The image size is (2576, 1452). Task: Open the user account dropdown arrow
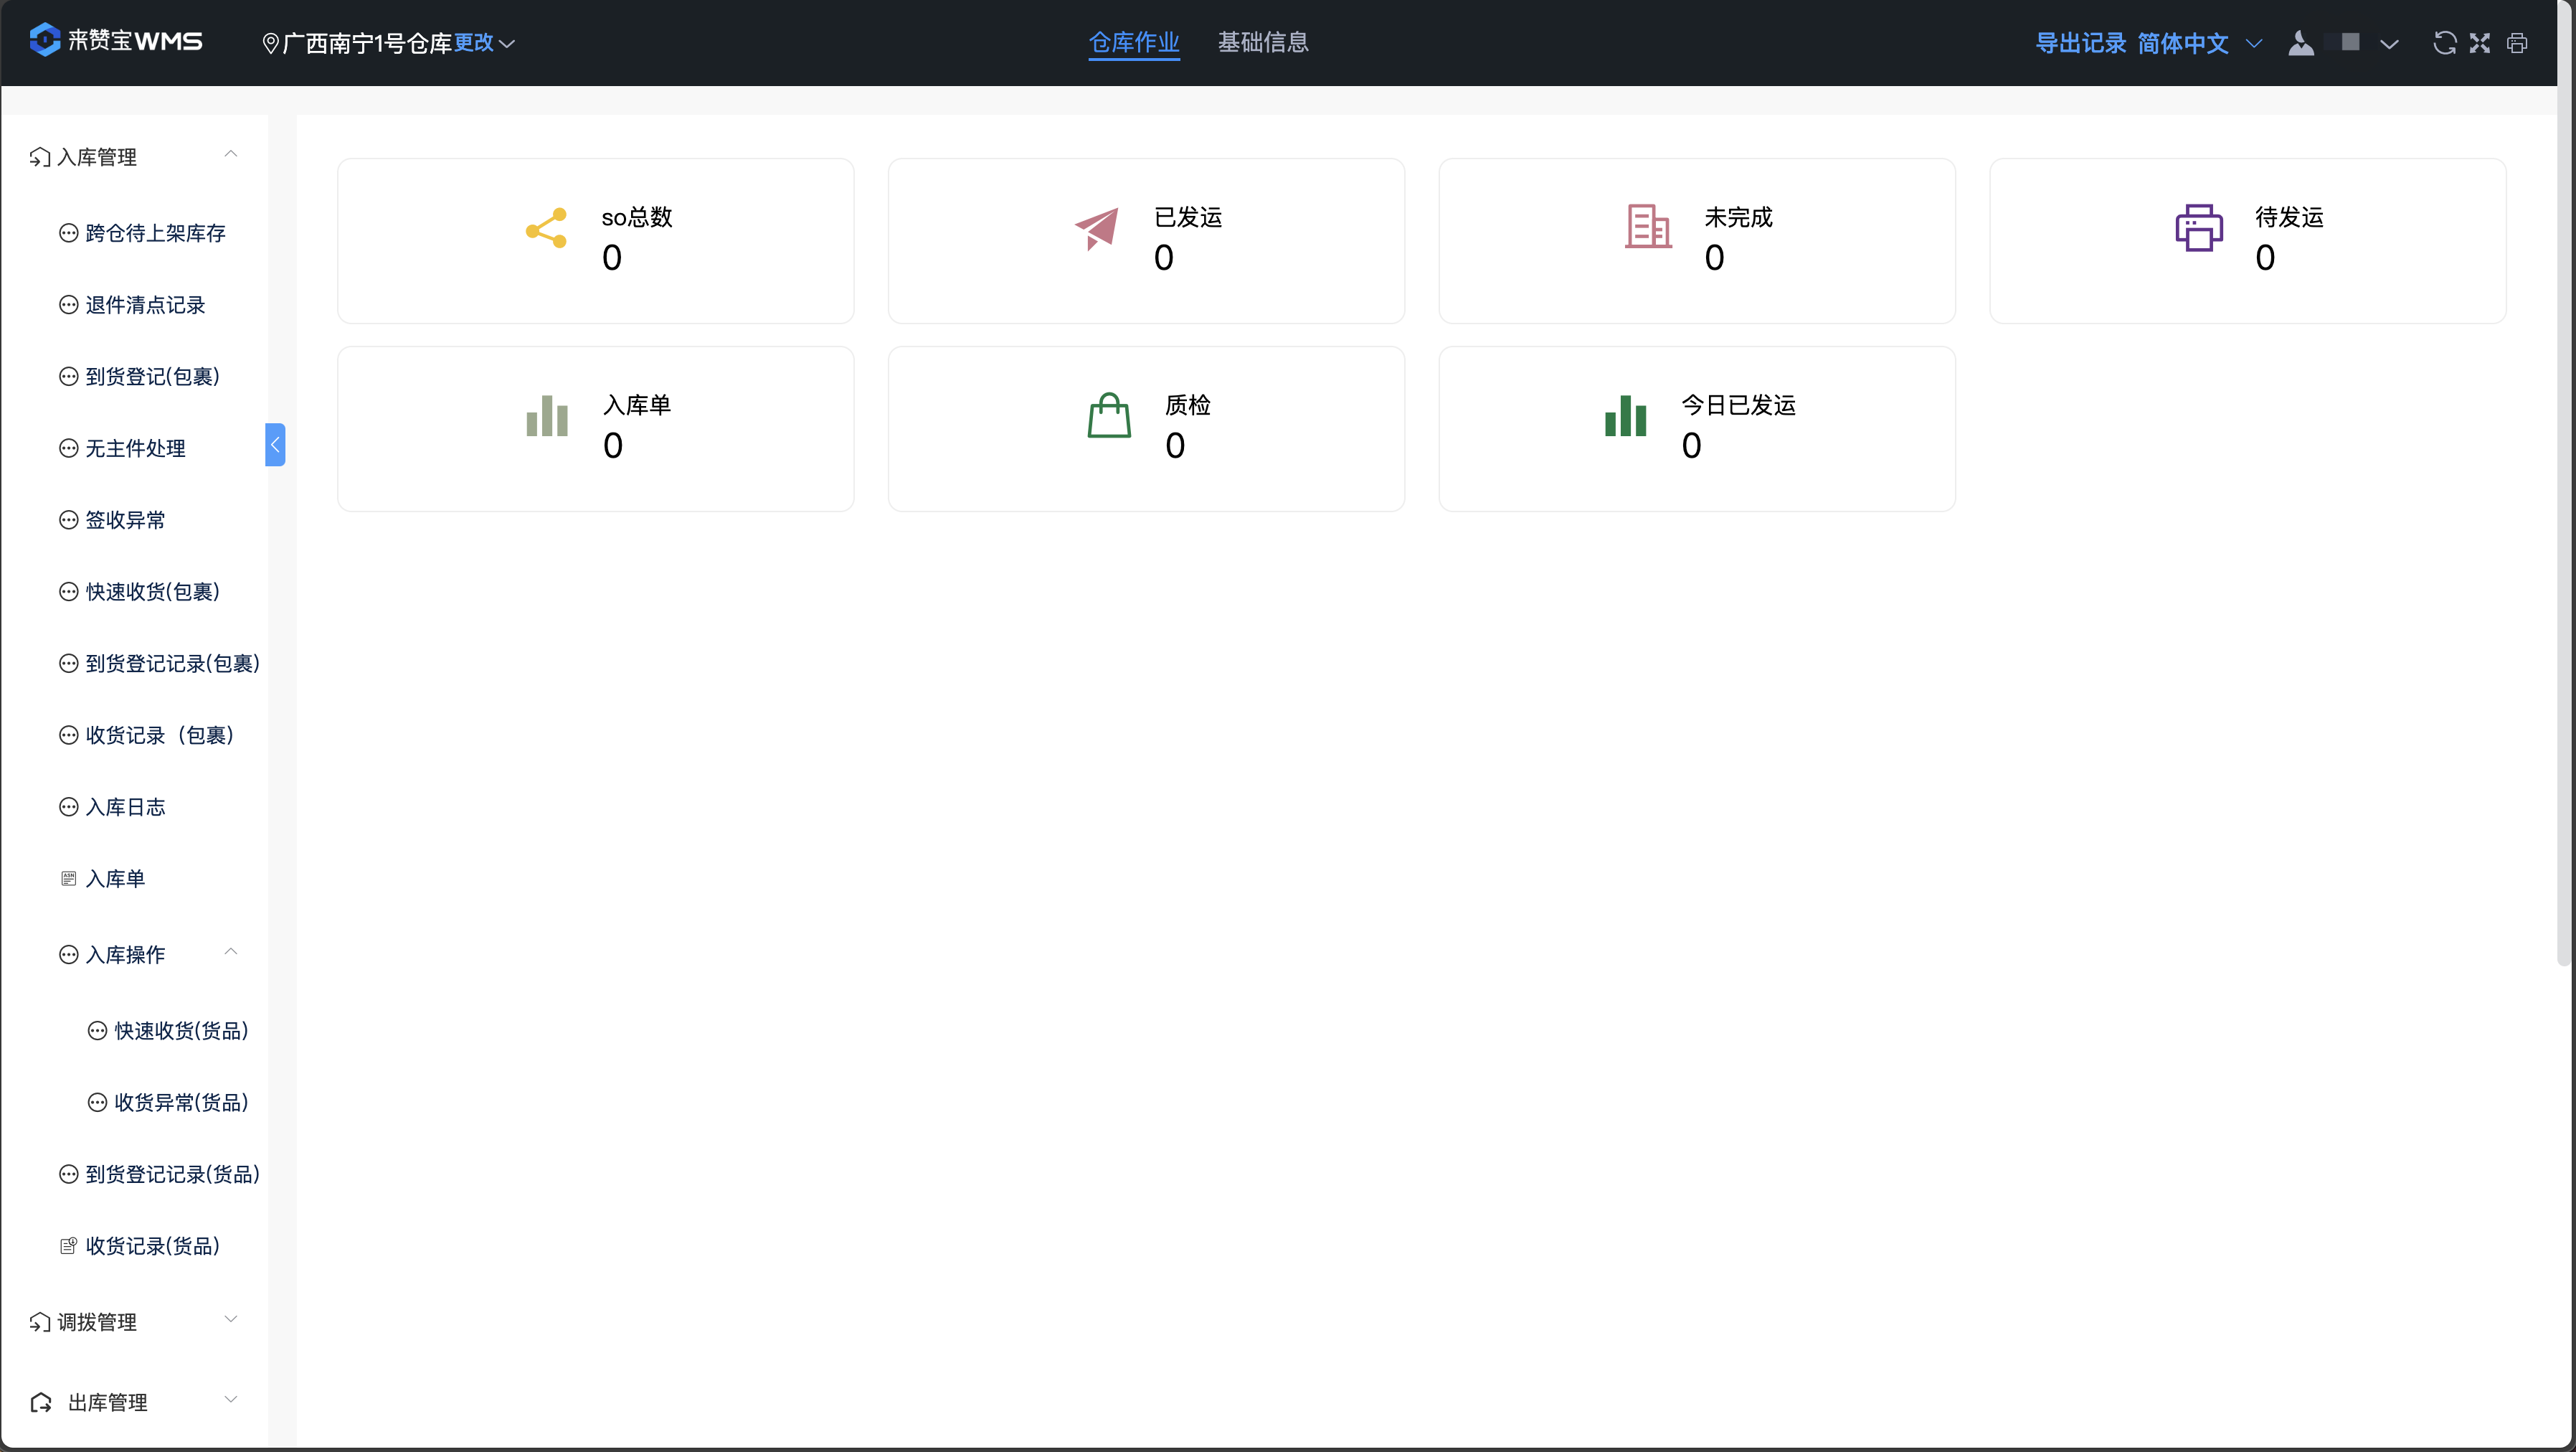pos(2389,44)
